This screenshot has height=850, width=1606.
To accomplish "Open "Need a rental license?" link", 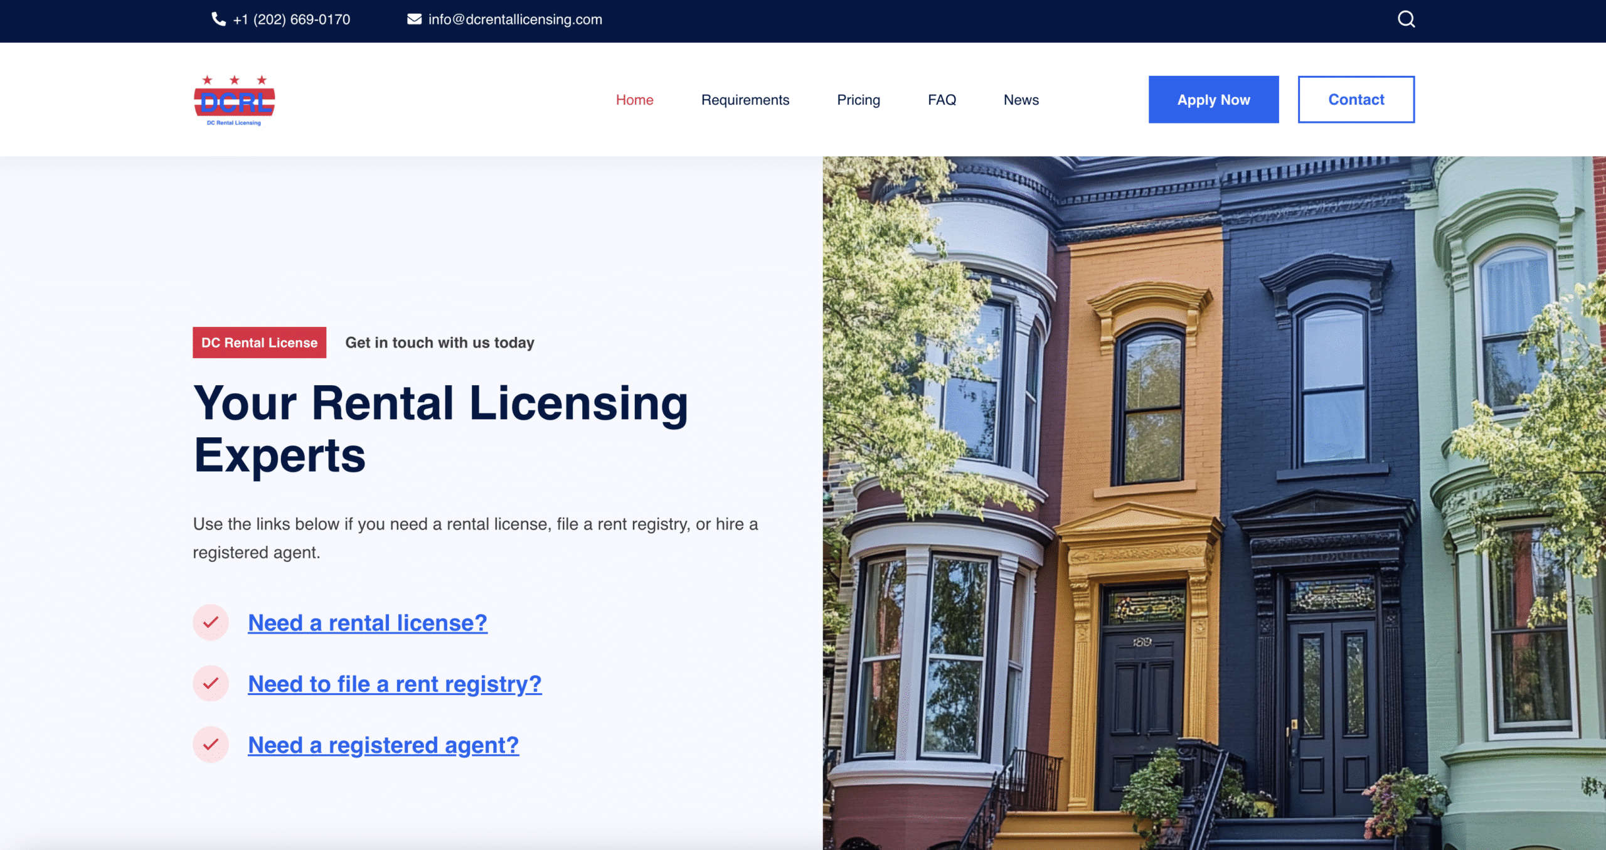I will pos(368,623).
